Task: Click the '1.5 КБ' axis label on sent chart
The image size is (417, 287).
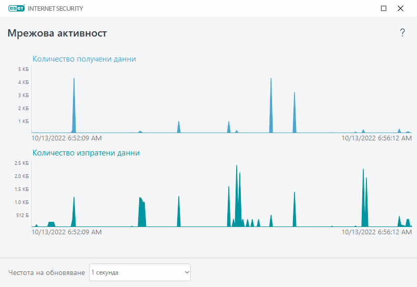Action: (x=21, y=189)
